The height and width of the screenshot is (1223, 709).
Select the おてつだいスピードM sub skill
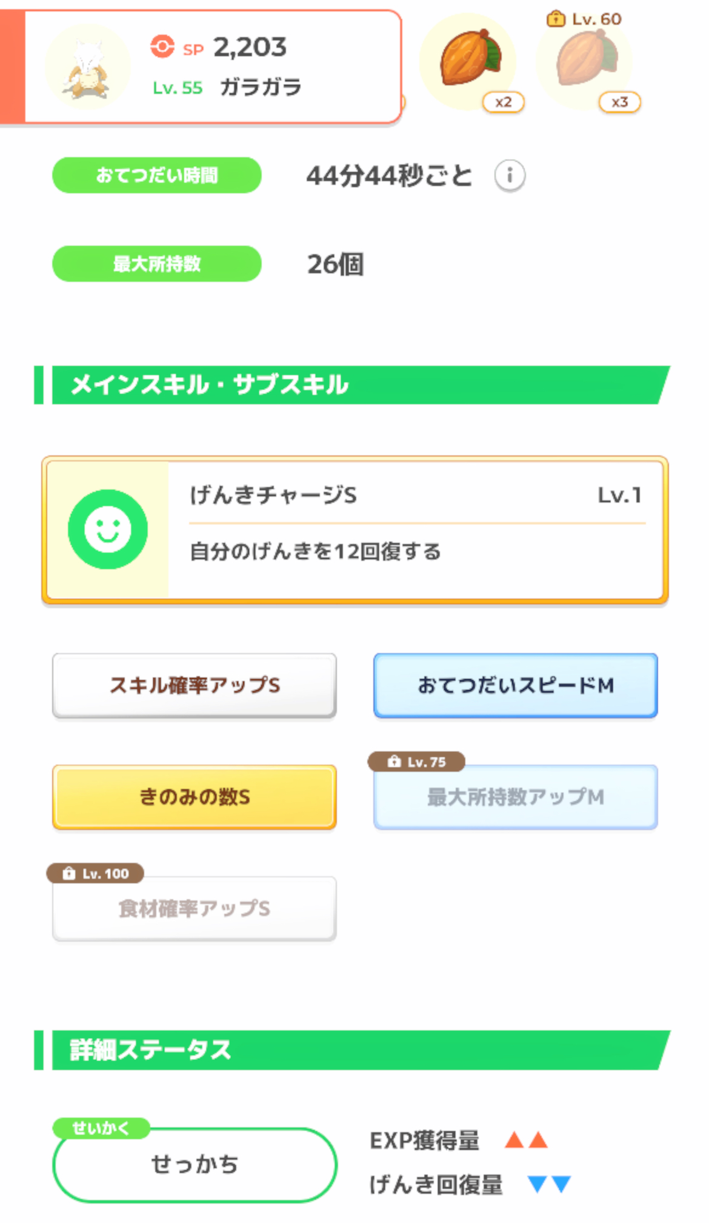tap(515, 685)
